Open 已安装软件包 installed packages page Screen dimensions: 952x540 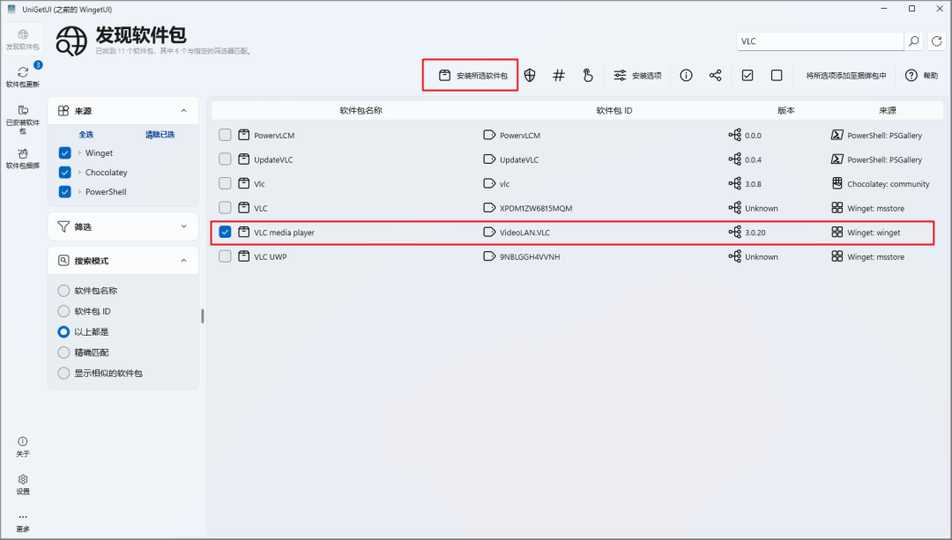point(23,119)
